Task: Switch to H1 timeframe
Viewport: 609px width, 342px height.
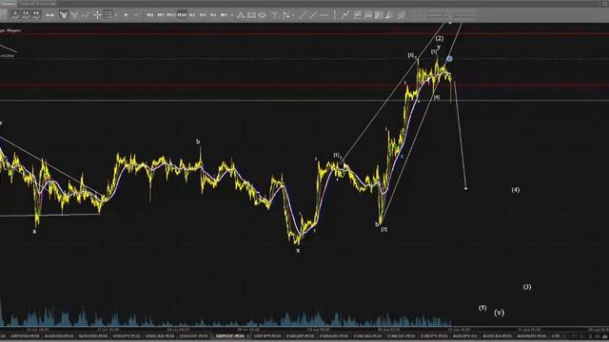Action: point(192,15)
